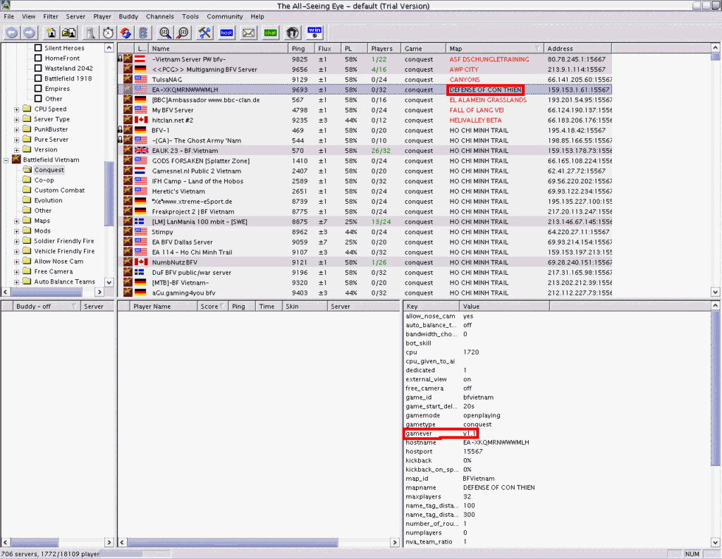Open chat with the green chat icon
The image size is (722, 559).
click(x=270, y=32)
